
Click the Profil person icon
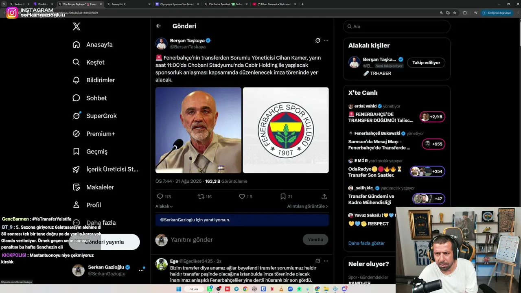(x=76, y=205)
